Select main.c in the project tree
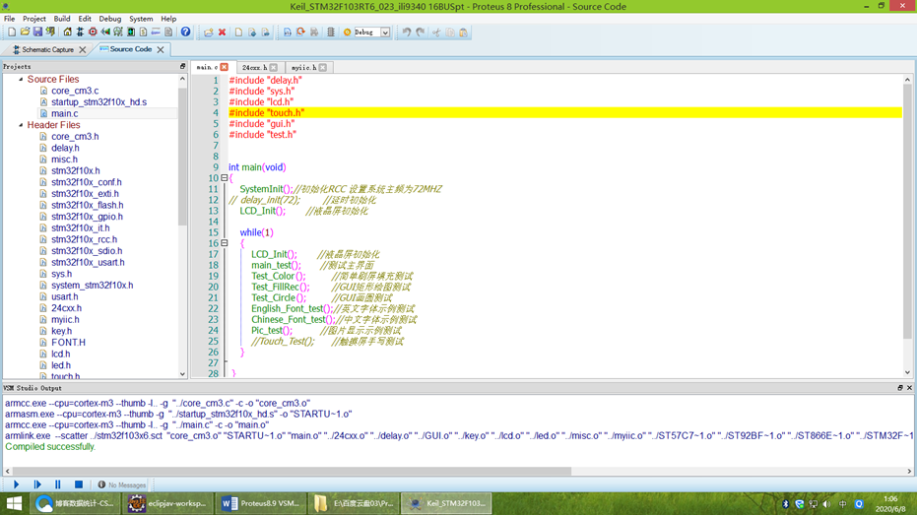 (64, 113)
